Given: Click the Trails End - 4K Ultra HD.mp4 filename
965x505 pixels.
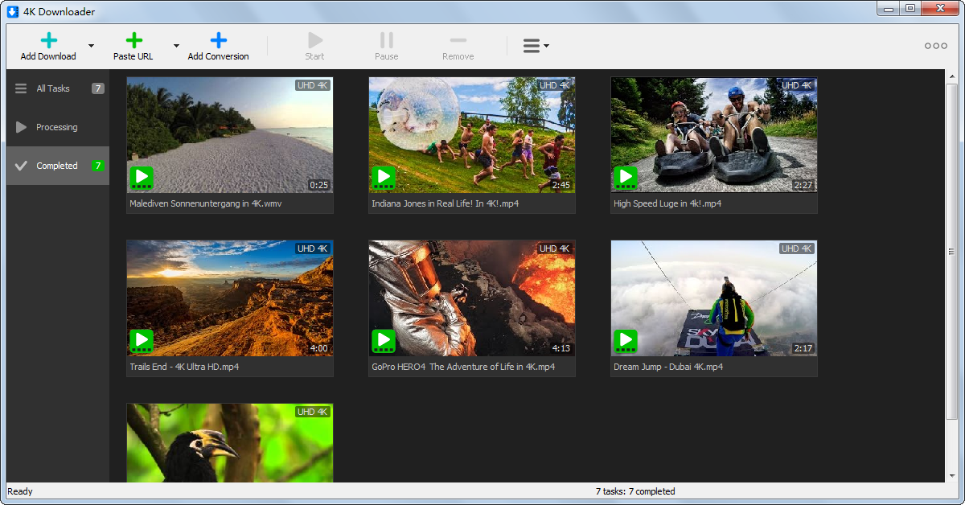Looking at the screenshot, I should tap(184, 367).
